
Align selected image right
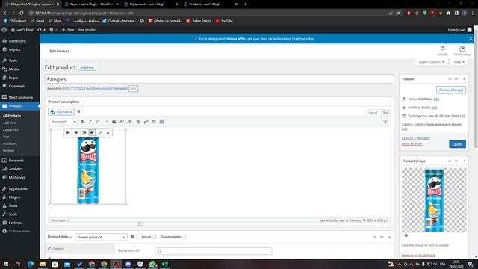click(84, 133)
